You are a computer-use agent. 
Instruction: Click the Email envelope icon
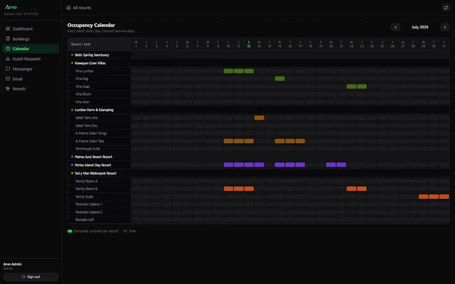point(8,79)
